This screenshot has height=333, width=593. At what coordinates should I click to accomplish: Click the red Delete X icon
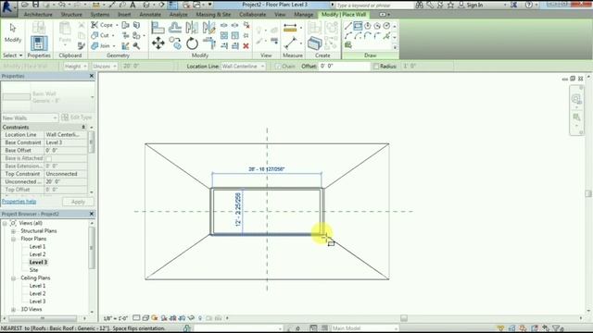coord(246,46)
